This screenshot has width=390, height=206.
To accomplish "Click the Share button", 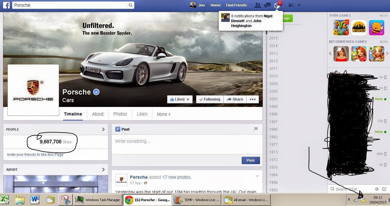I will click(235, 99).
